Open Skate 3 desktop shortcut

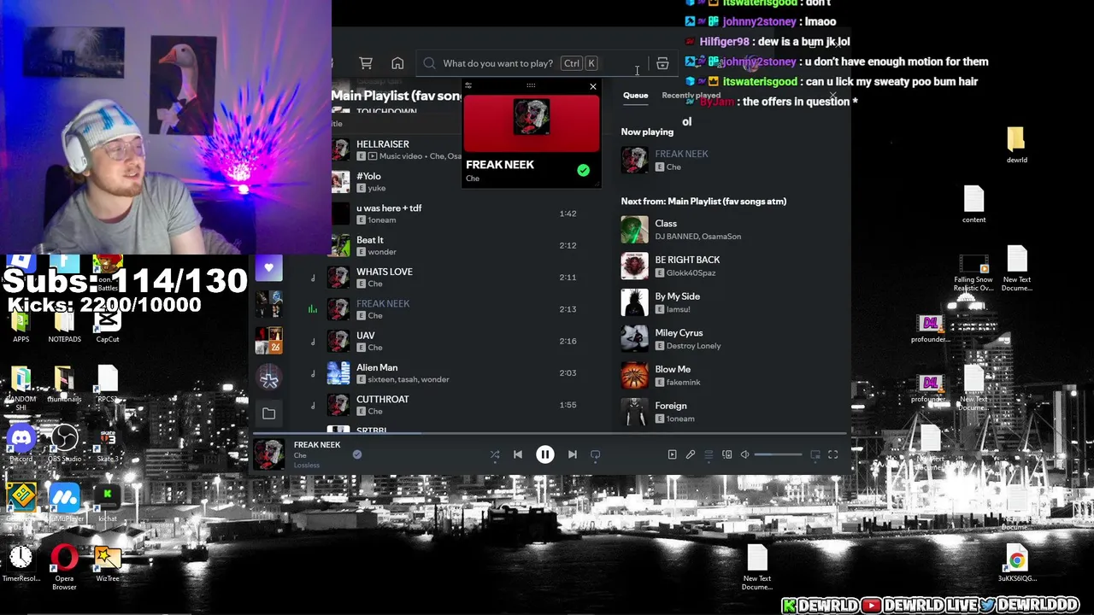pyautogui.click(x=108, y=444)
